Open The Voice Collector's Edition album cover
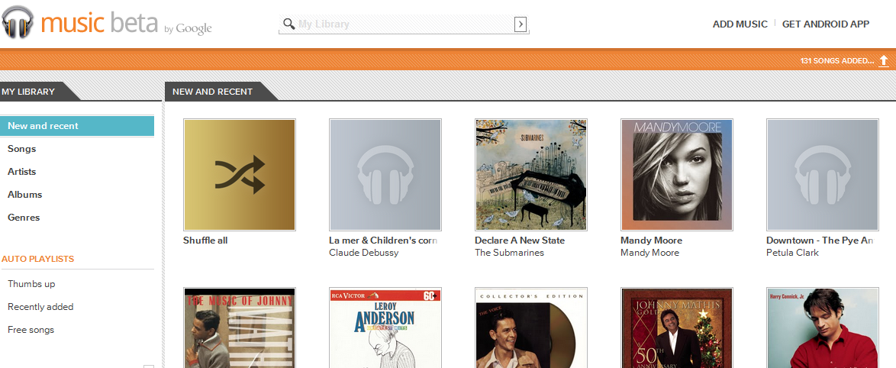 (x=531, y=328)
